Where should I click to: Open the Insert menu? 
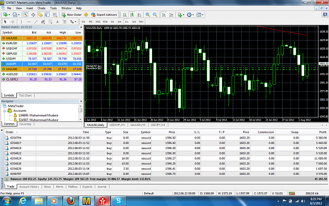coord(29,8)
